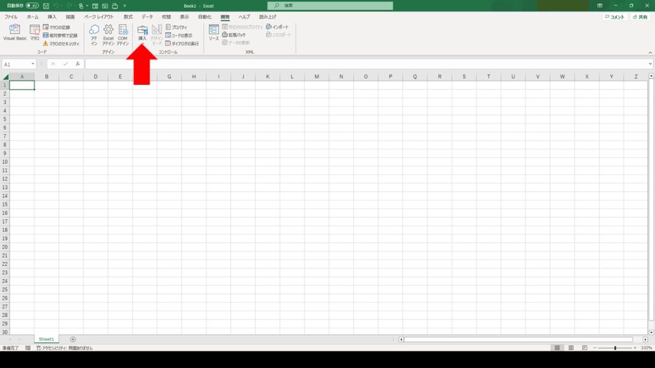Open Excel アドイン dialog

point(108,32)
